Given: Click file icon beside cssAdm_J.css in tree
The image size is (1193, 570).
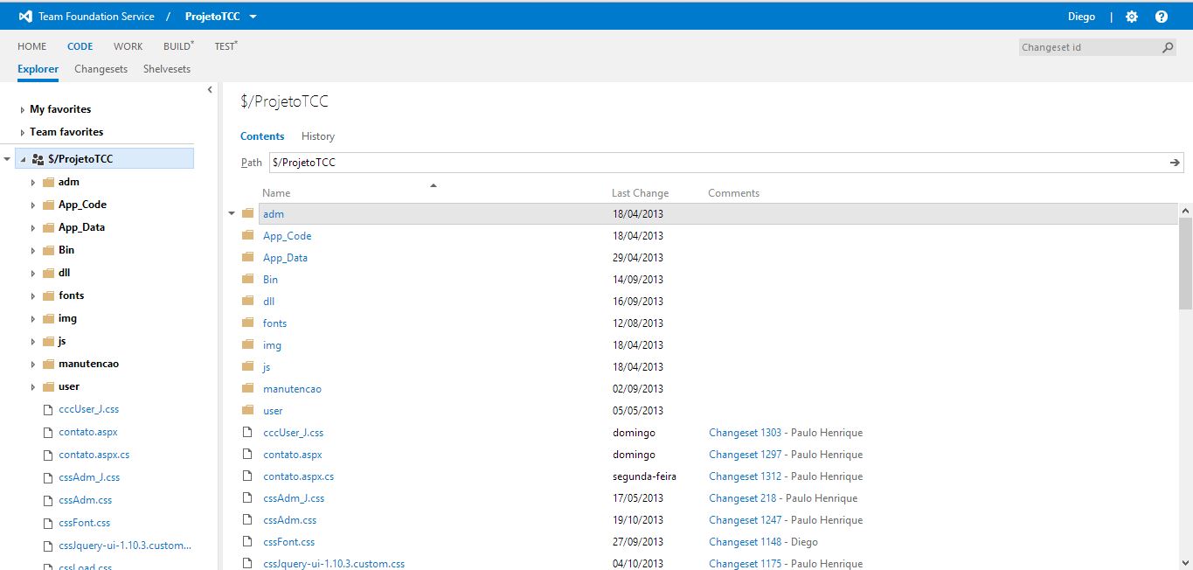Looking at the screenshot, I should [x=48, y=477].
